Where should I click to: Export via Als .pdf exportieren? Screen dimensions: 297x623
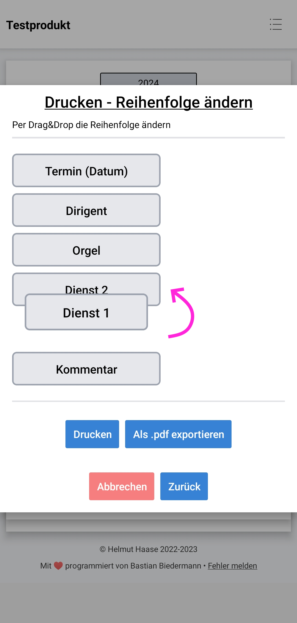[x=178, y=434]
